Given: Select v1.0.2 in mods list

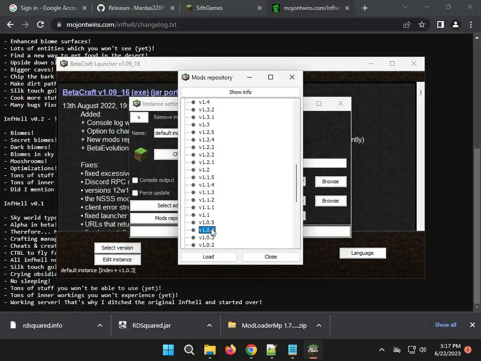Looking at the screenshot, I should (x=207, y=245).
